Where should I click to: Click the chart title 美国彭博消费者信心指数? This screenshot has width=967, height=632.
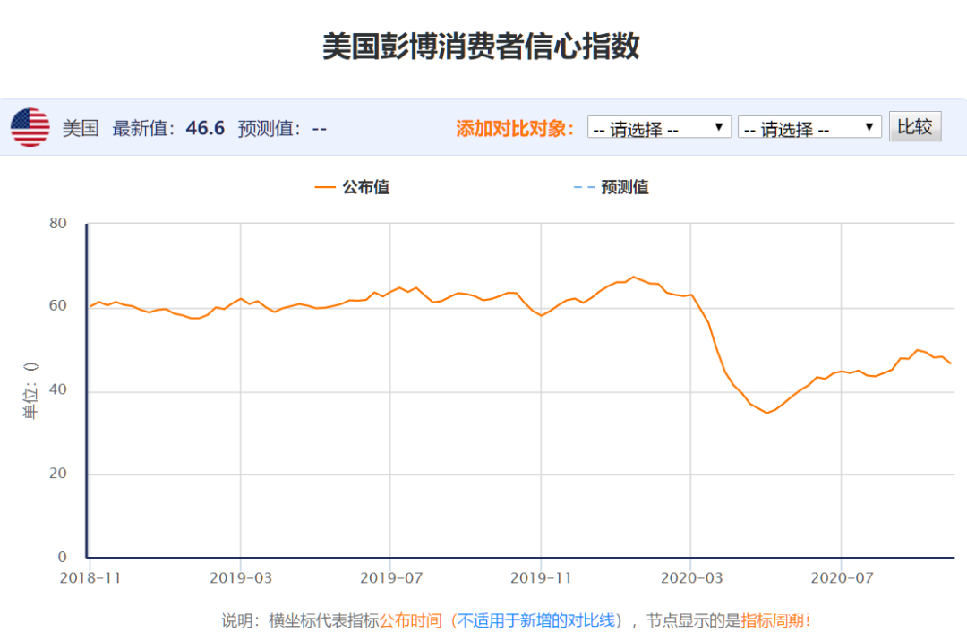pos(483,47)
